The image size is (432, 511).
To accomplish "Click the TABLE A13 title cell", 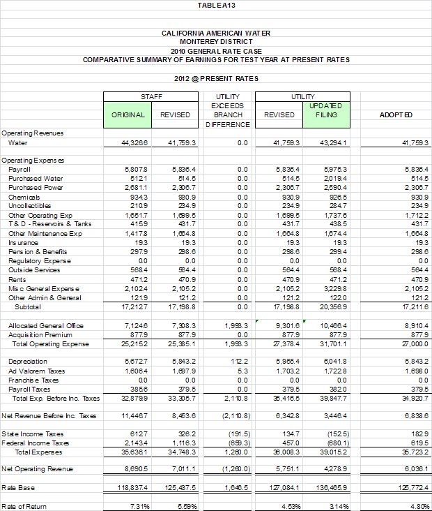I will [x=216, y=6].
